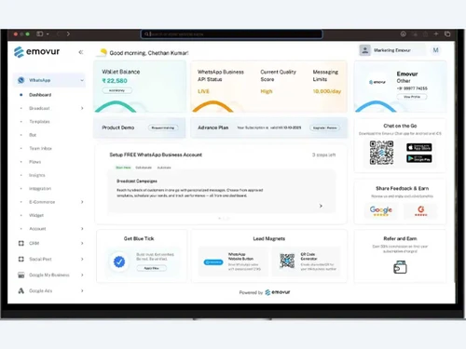466x349 pixels.
Task: Click the Apply Now button
Action: coord(151,268)
